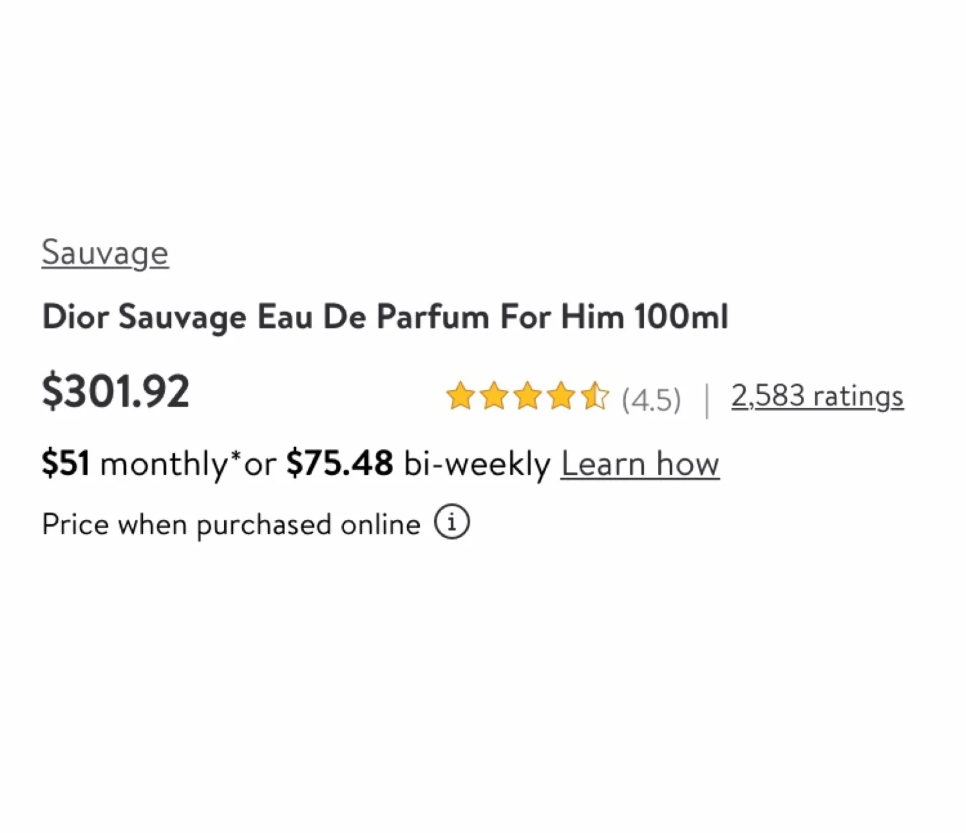This screenshot has width=966, height=833.
Task: Select the Dior Sauvage product title
Action: 385,317
